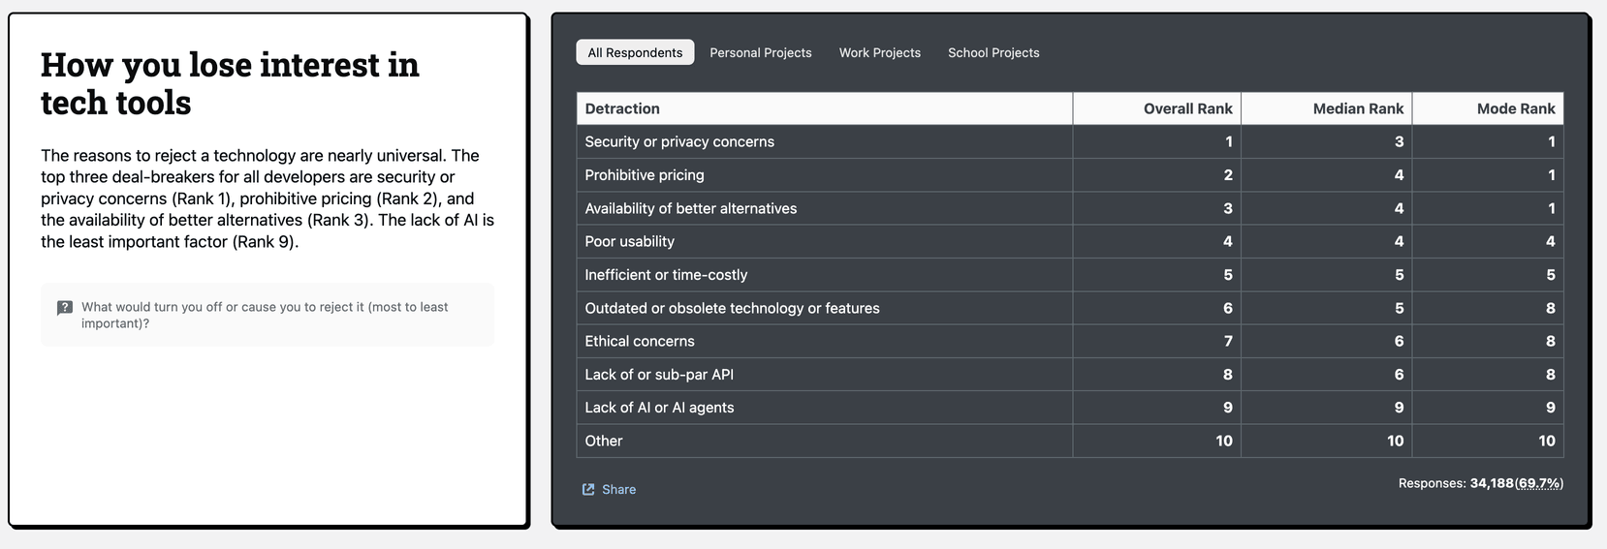Open the Work Projects tab
1607x549 pixels.
tap(880, 52)
